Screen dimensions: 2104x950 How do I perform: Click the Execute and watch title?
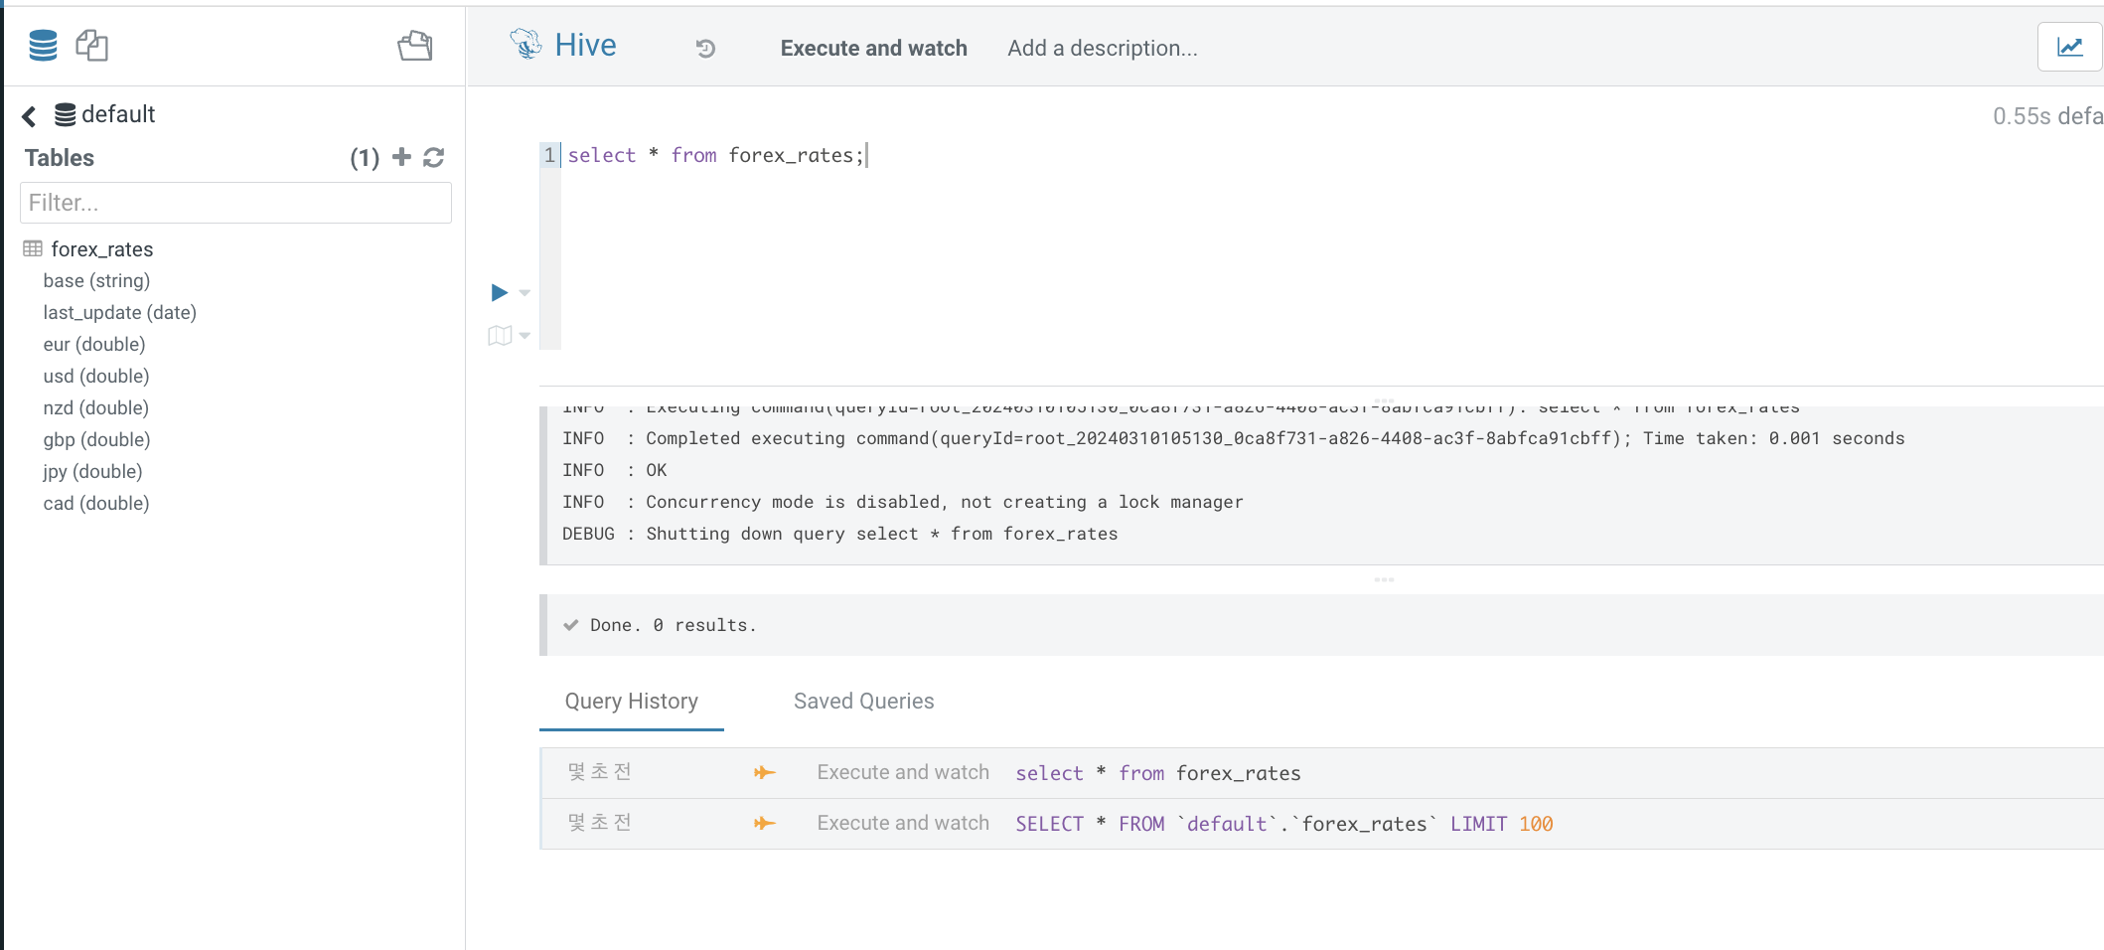coord(873,49)
